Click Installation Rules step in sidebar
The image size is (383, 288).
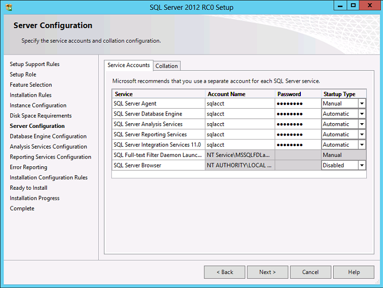pyautogui.click(x=31, y=95)
